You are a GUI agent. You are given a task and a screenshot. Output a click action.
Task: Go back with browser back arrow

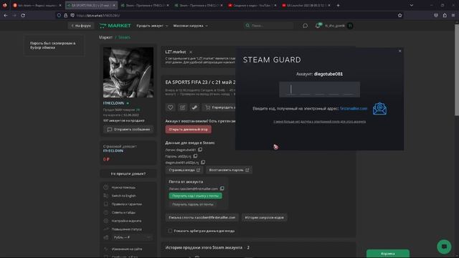pos(6,16)
